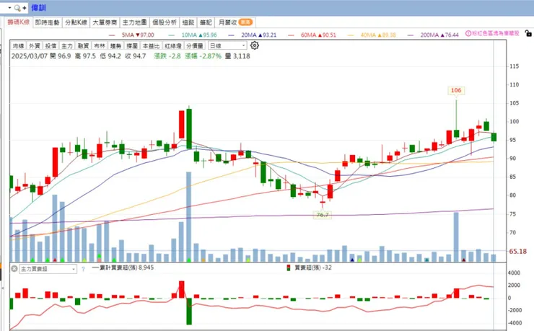This screenshot has width=534, height=331.
Task: Click the 20MA 93.21 legend entry
Action: [253, 35]
